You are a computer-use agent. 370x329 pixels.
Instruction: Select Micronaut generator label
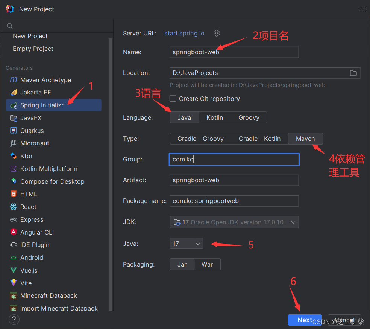pyautogui.click(x=35, y=143)
